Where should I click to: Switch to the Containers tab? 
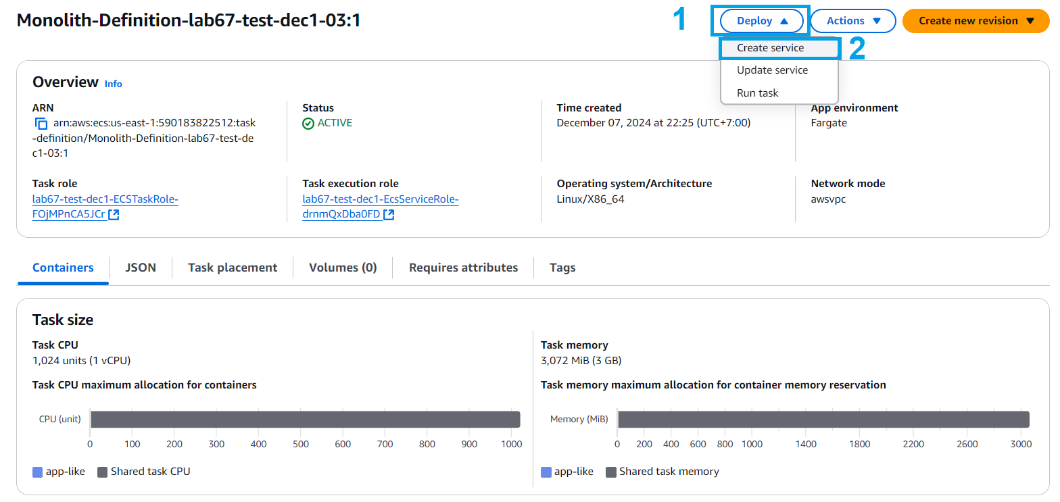point(63,268)
